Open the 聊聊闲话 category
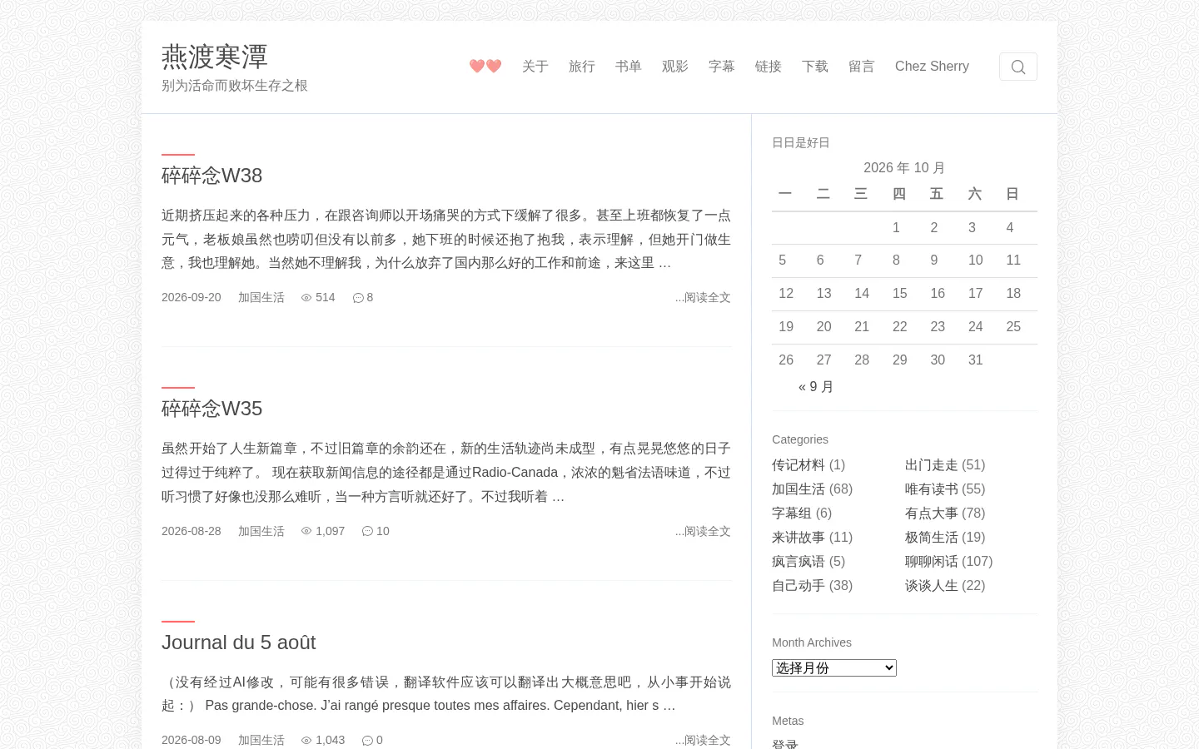The height and width of the screenshot is (749, 1199). pyautogui.click(x=932, y=562)
